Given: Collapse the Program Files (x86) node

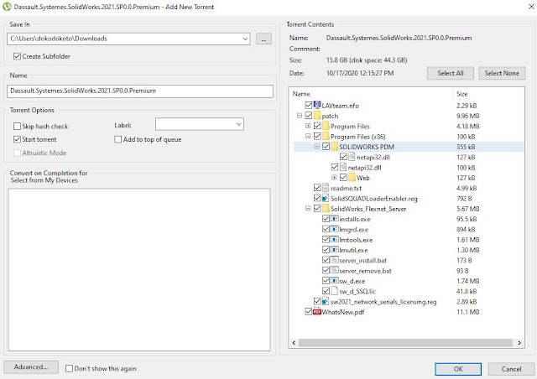Looking at the screenshot, I should [x=308, y=137].
